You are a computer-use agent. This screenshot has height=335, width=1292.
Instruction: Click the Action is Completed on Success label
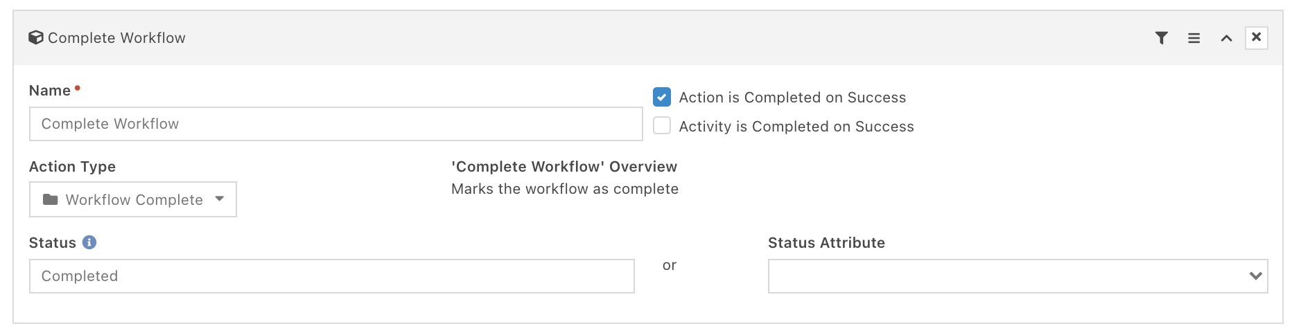pos(792,98)
